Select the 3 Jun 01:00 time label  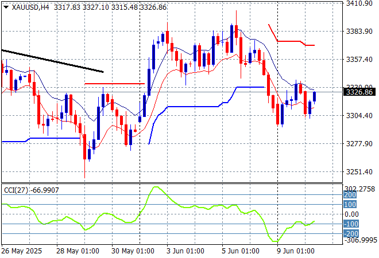[185, 251]
